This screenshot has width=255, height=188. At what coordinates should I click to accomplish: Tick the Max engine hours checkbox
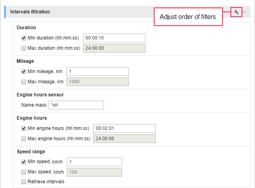click(x=24, y=139)
